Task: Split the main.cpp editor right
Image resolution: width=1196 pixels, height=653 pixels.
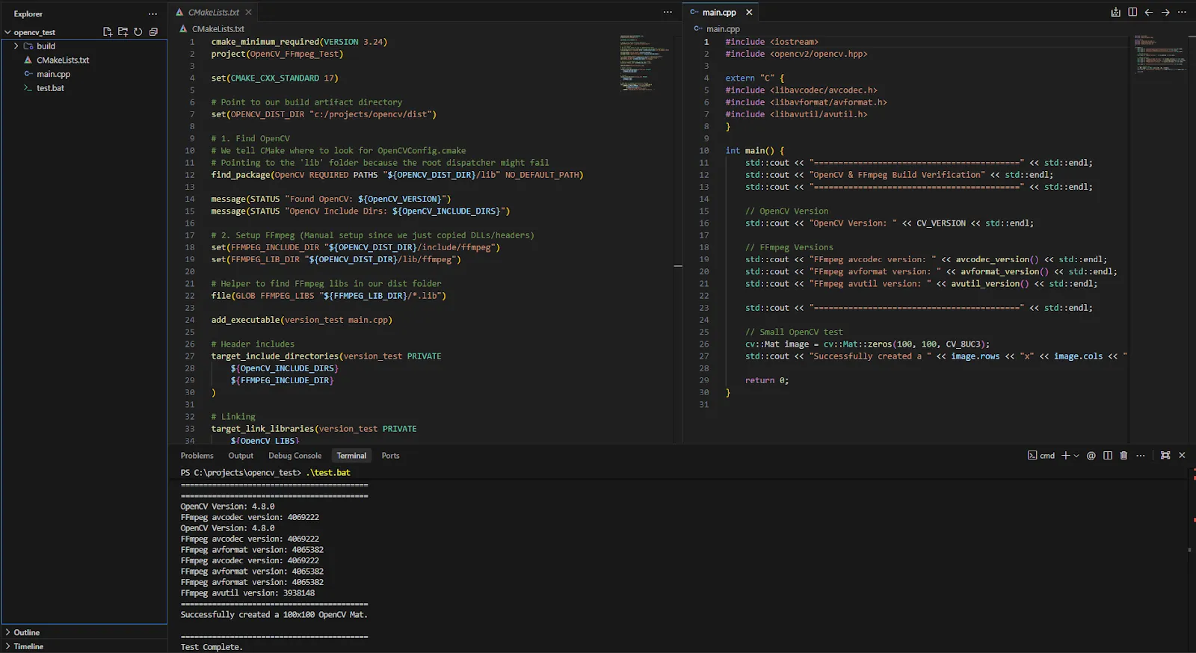Action: coord(1132,12)
